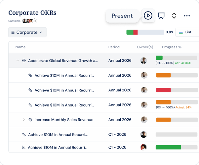Click the orange 'Actual: 34%' text
199x165 pixels.
click(183, 107)
